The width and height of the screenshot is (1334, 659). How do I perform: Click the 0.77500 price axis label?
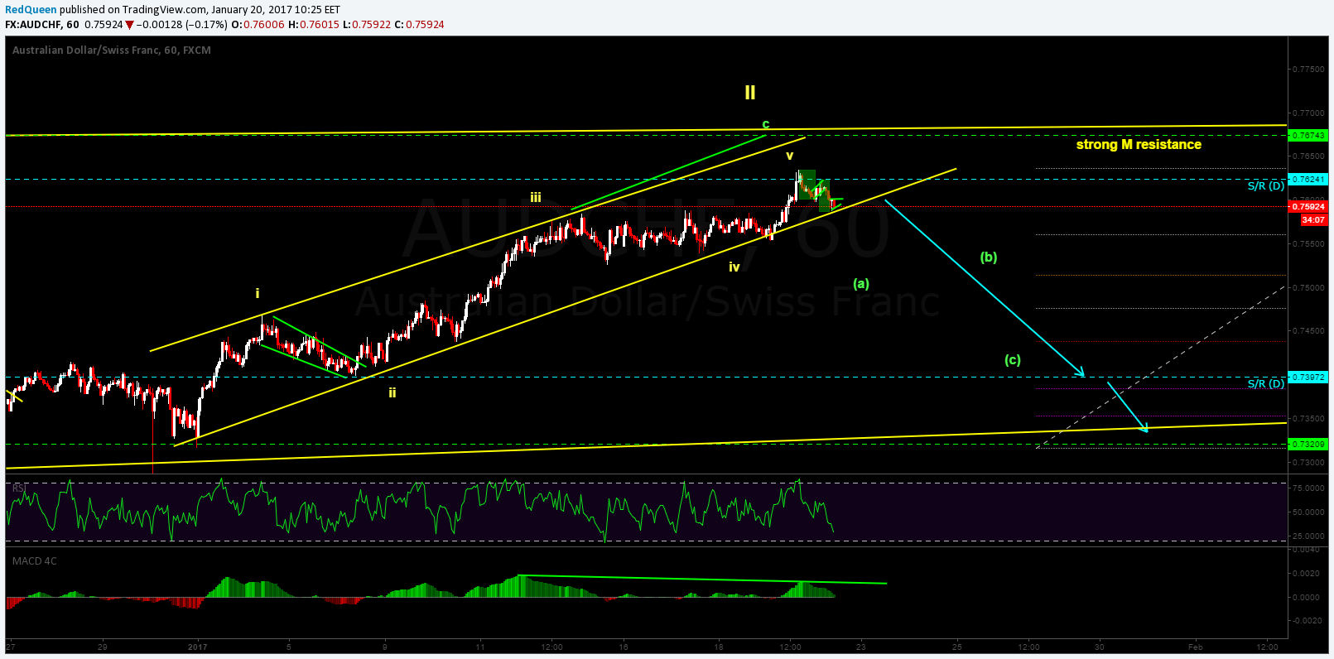click(x=1309, y=69)
